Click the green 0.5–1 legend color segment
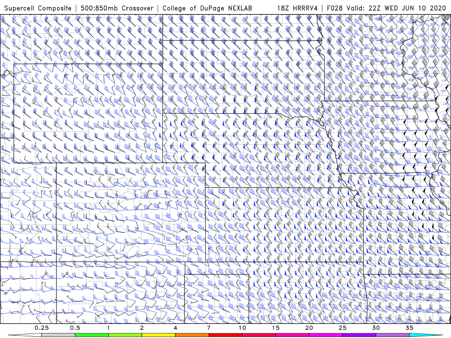The image size is (451, 338). click(x=92, y=335)
